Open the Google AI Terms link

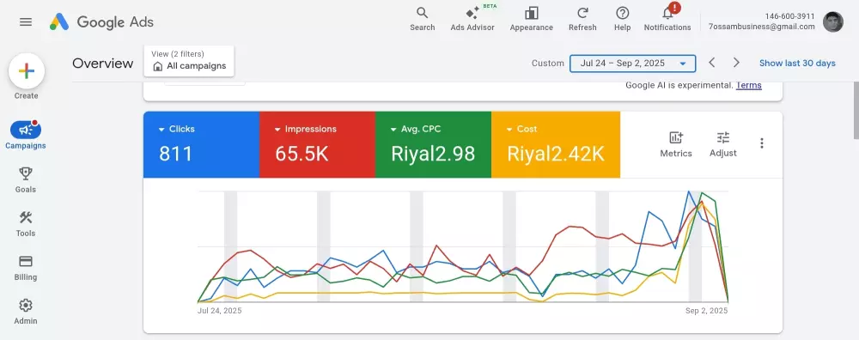(x=748, y=85)
